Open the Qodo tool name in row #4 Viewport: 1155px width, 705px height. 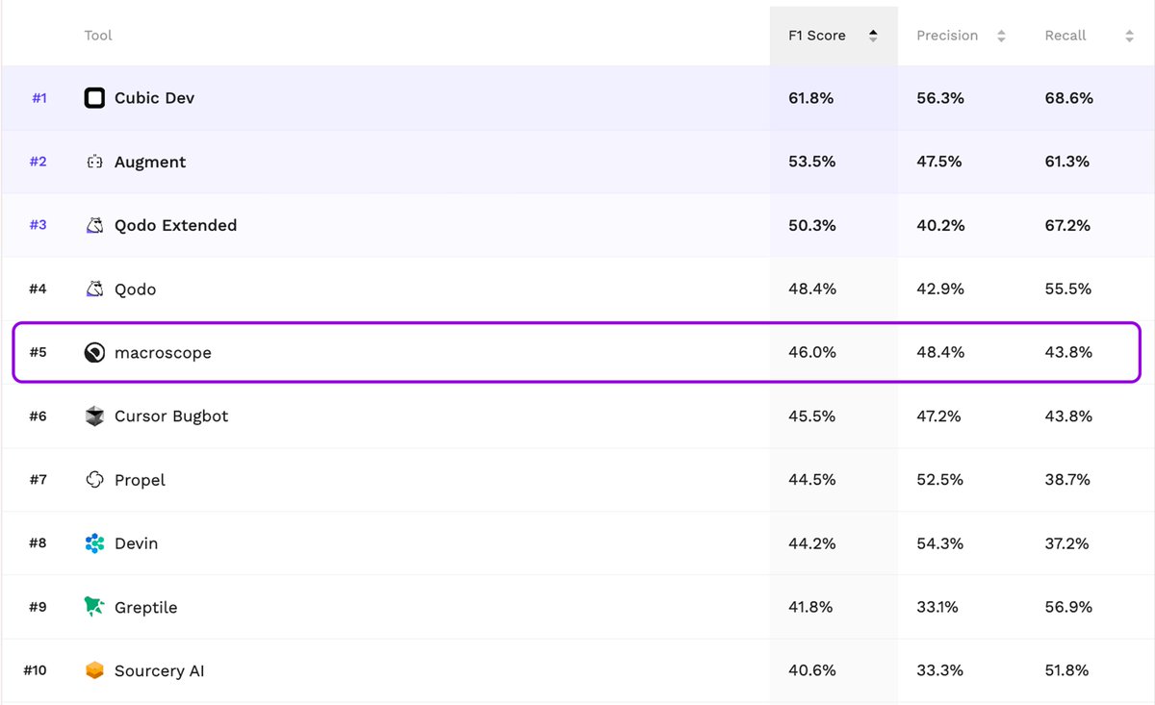click(135, 289)
